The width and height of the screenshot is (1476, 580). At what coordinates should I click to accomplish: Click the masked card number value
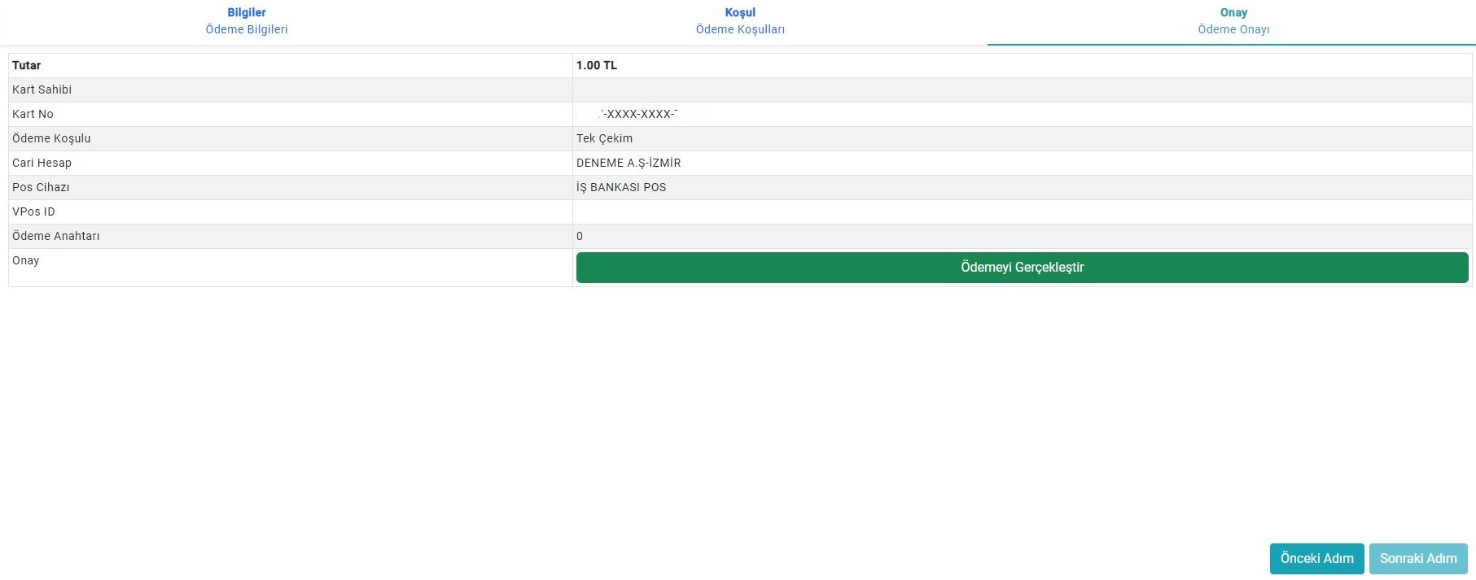(x=639, y=114)
